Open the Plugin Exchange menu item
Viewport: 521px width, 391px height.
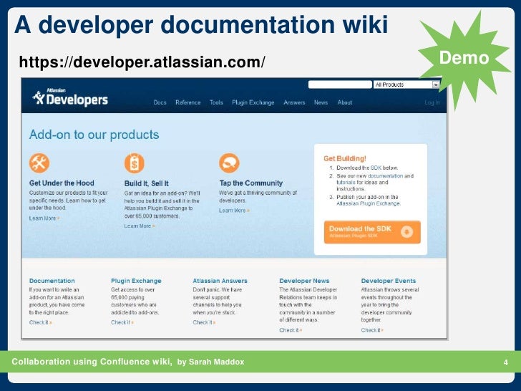point(253,102)
